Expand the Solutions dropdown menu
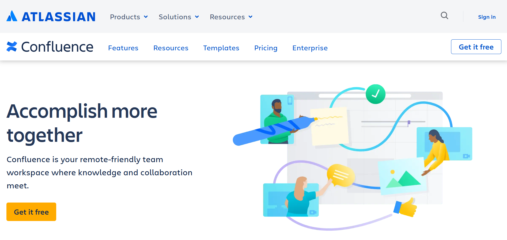This screenshot has width=507, height=240. click(179, 17)
